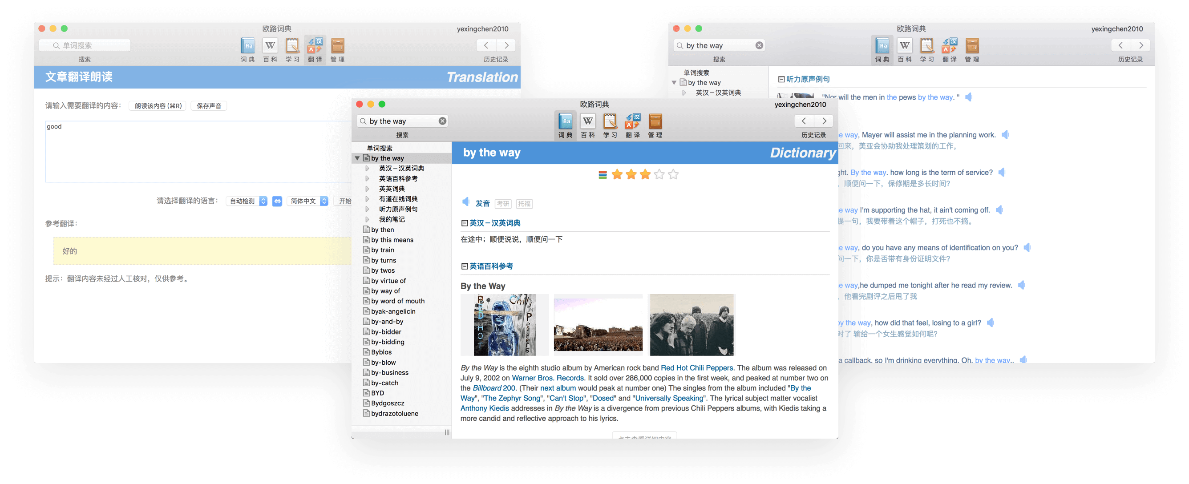1189x484 pixels.
Task: Expand 英汉-汉英词典 tree item in front sidebar
Action: tap(368, 169)
